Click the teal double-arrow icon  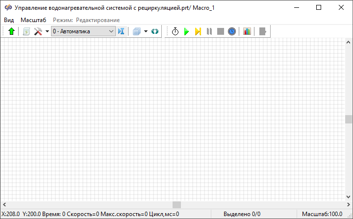[155, 31]
